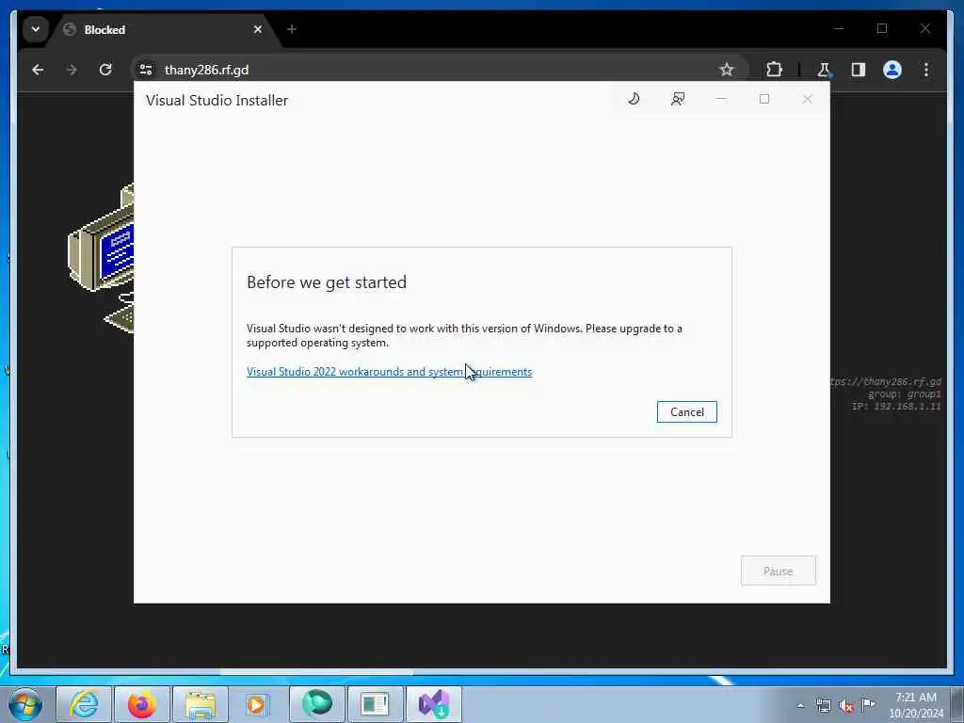The width and height of the screenshot is (964, 723).
Task: Open the Windows Start menu
Action: (25, 704)
